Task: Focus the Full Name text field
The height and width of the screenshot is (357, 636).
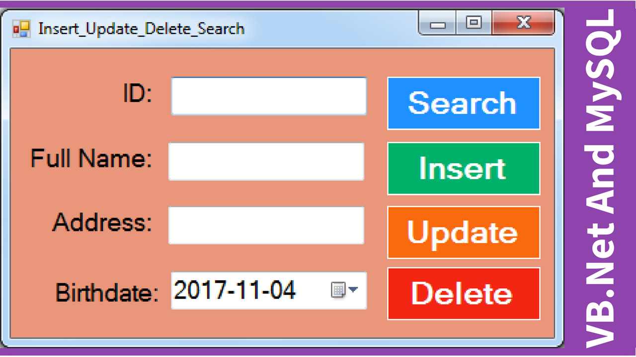Action: (x=266, y=162)
